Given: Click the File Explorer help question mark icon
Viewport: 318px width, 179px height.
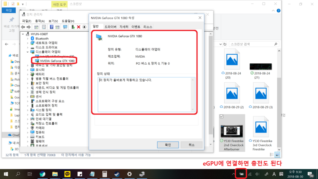Looking at the screenshot, I should tap(279, 11).
